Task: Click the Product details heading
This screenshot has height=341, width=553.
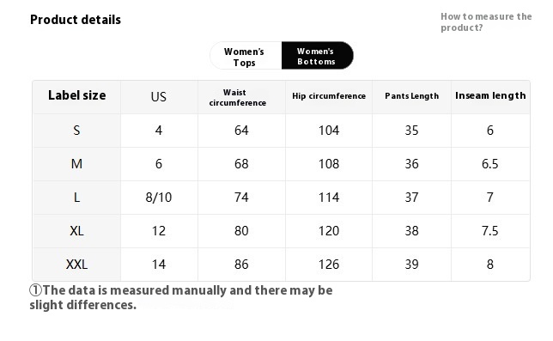Action: [76, 20]
